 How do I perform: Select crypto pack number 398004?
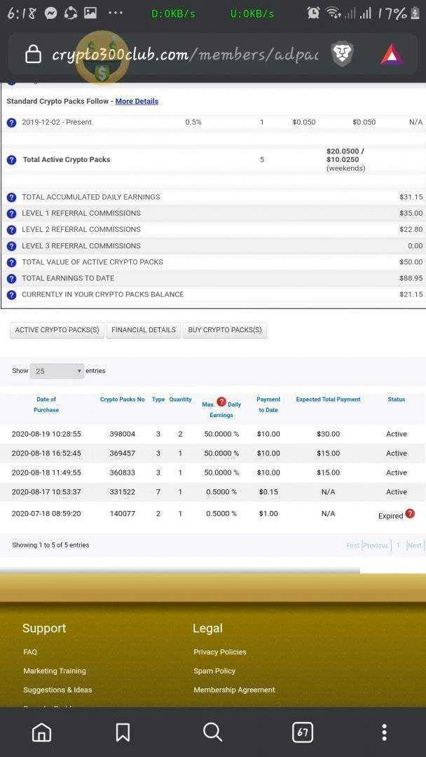coord(123,434)
